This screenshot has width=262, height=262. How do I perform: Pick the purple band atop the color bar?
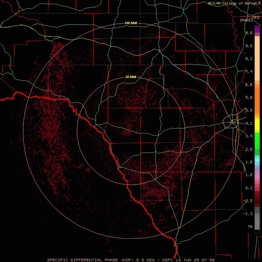click(x=257, y=29)
